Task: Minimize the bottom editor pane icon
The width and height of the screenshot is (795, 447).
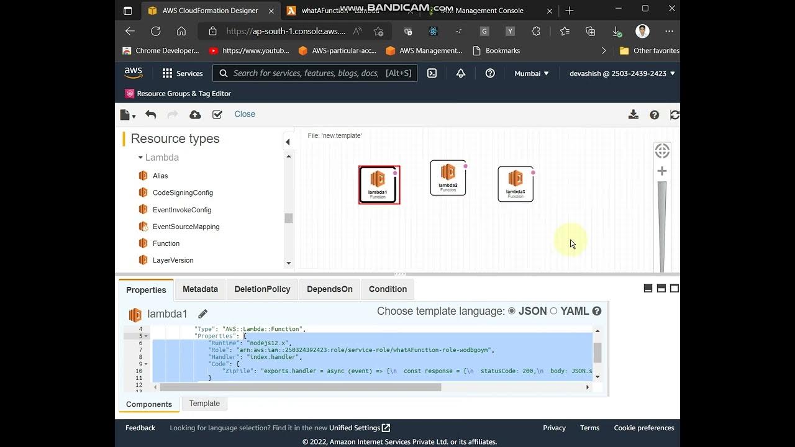Action: [648, 289]
